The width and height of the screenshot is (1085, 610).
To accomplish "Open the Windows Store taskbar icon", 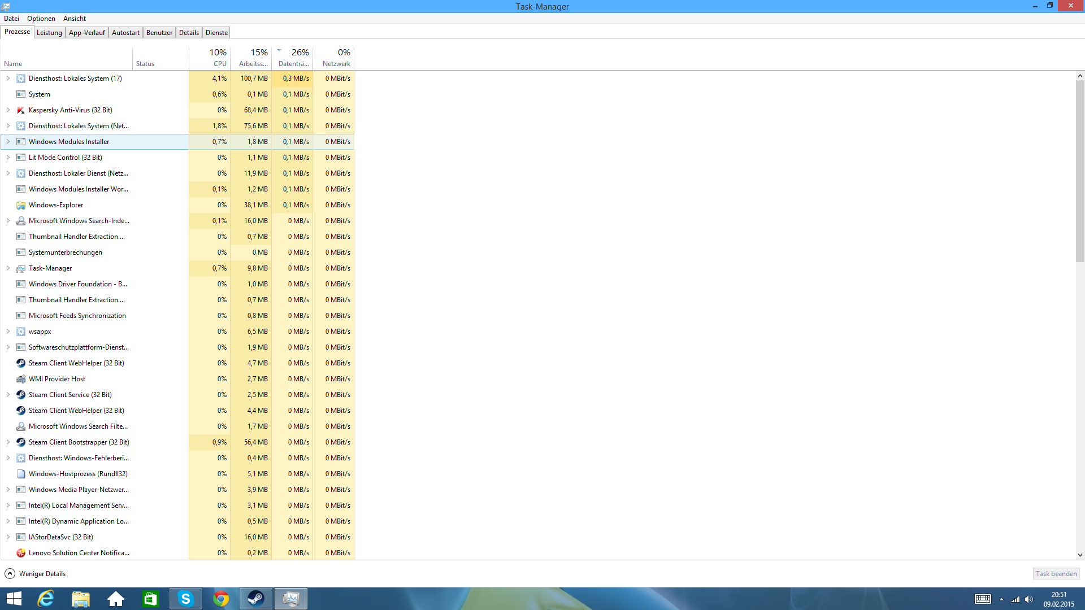I will (x=151, y=599).
